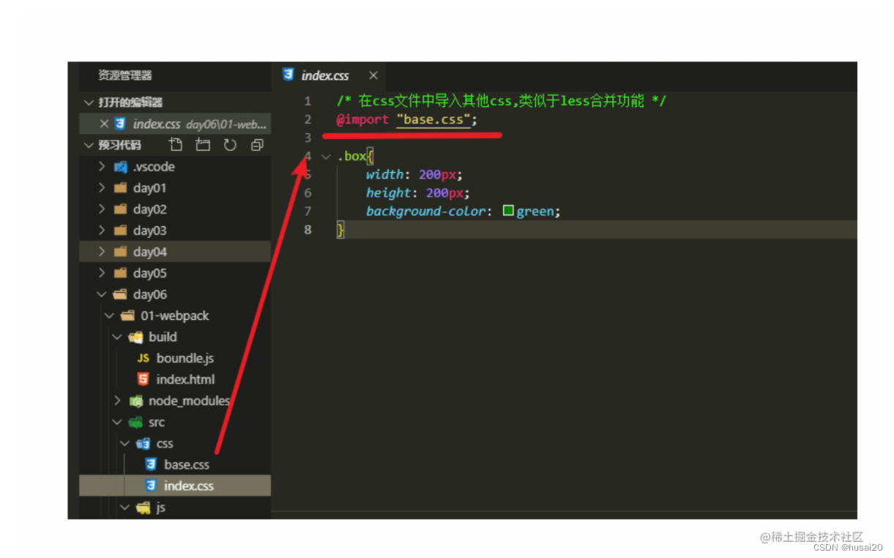This screenshot has width=894, height=558.
Task: Collapse the 打开的编辑器 section
Action: pos(89,103)
